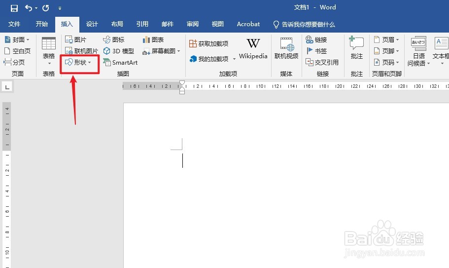Click the first line indent ruler marker
This screenshot has height=268, width=449.
tap(182, 83)
